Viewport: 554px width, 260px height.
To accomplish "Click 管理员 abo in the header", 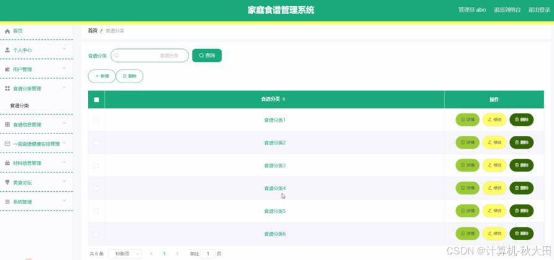I will click(472, 10).
